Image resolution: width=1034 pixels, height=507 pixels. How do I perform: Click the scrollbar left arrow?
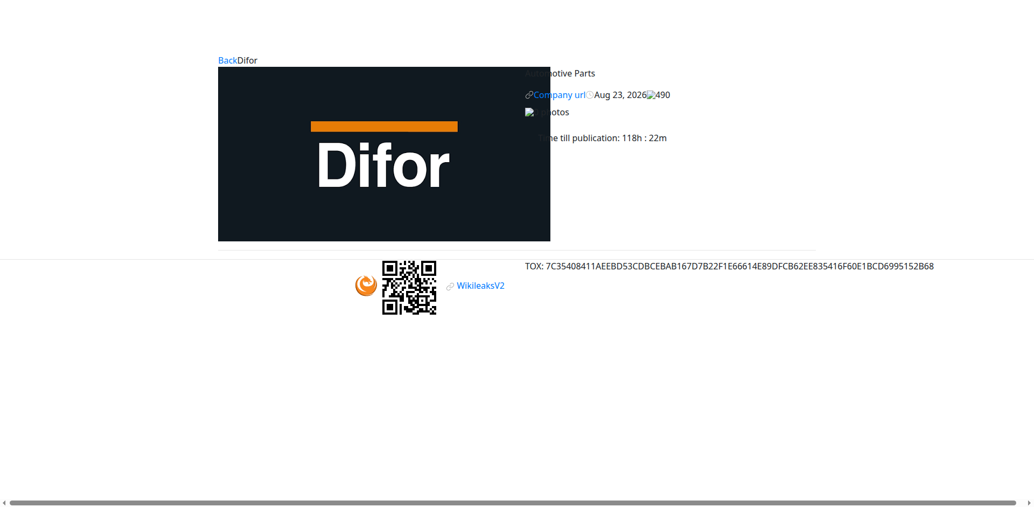pyautogui.click(x=4, y=503)
